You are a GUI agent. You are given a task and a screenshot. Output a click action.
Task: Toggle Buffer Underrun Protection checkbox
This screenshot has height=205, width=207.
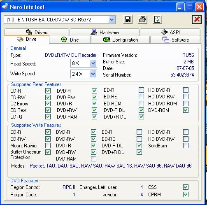click(48, 152)
